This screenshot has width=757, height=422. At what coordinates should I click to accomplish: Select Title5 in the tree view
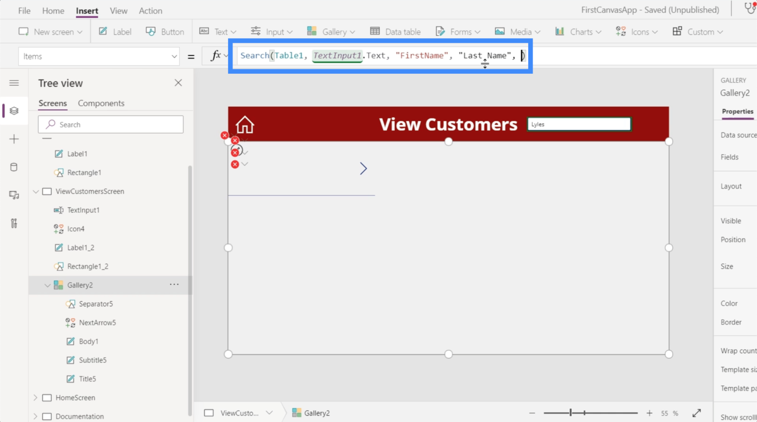click(87, 379)
